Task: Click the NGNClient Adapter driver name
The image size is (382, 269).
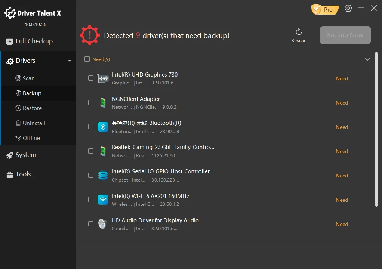Action: (136, 99)
